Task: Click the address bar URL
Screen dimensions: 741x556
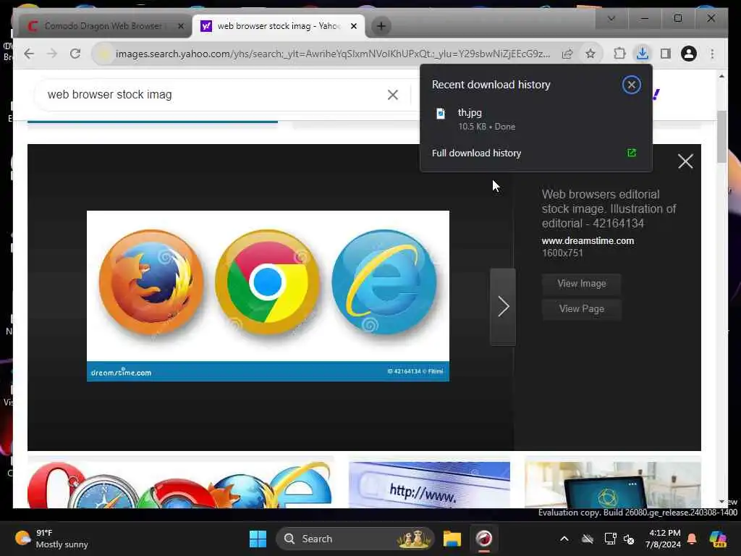Action: (x=333, y=54)
